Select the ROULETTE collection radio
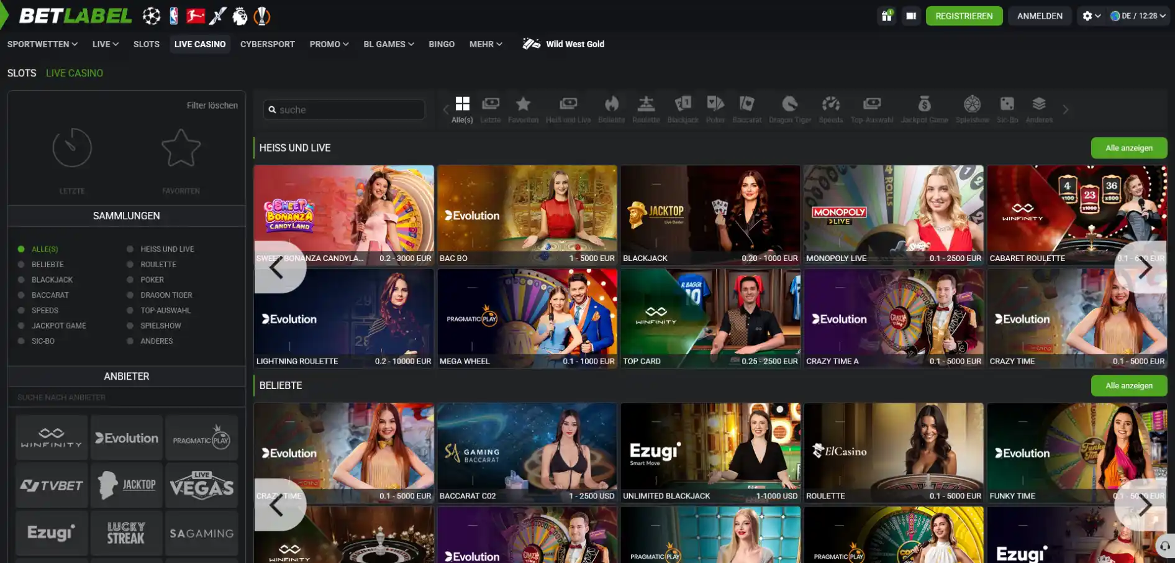Screen dimensions: 1175x563 pyautogui.click(x=130, y=265)
